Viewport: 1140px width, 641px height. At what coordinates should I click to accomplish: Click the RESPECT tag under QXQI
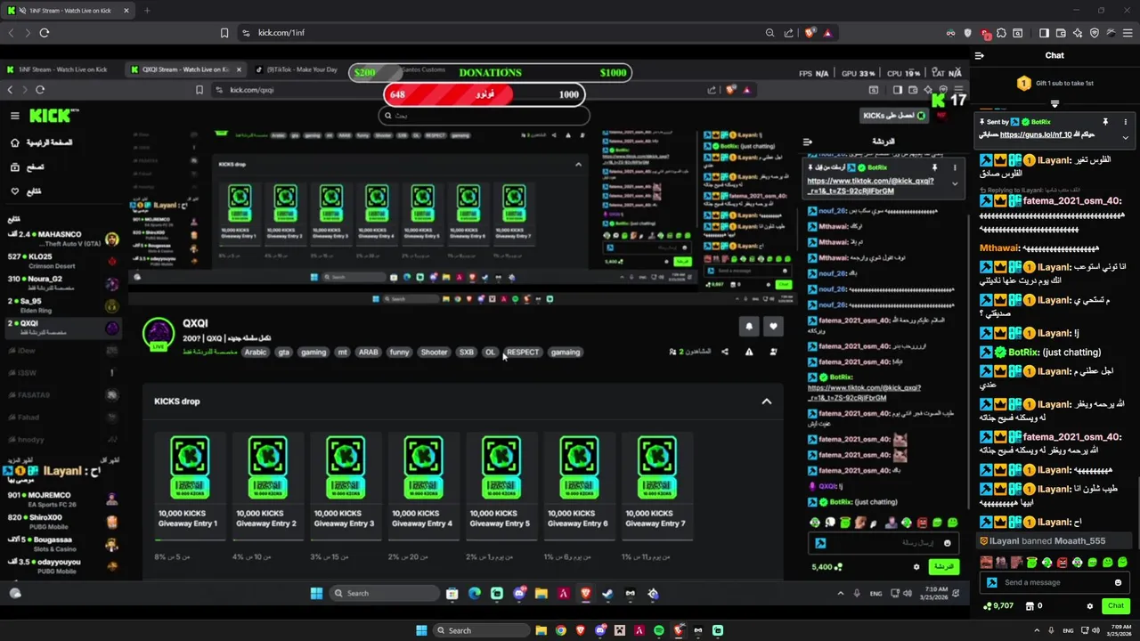click(x=522, y=353)
